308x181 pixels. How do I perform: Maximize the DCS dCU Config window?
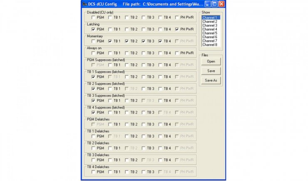[x=214, y=4]
